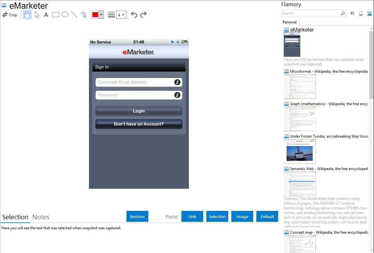Click the battery icon in phone status bar

(185, 42)
